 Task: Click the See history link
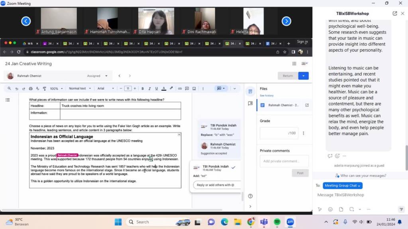coord(267,96)
